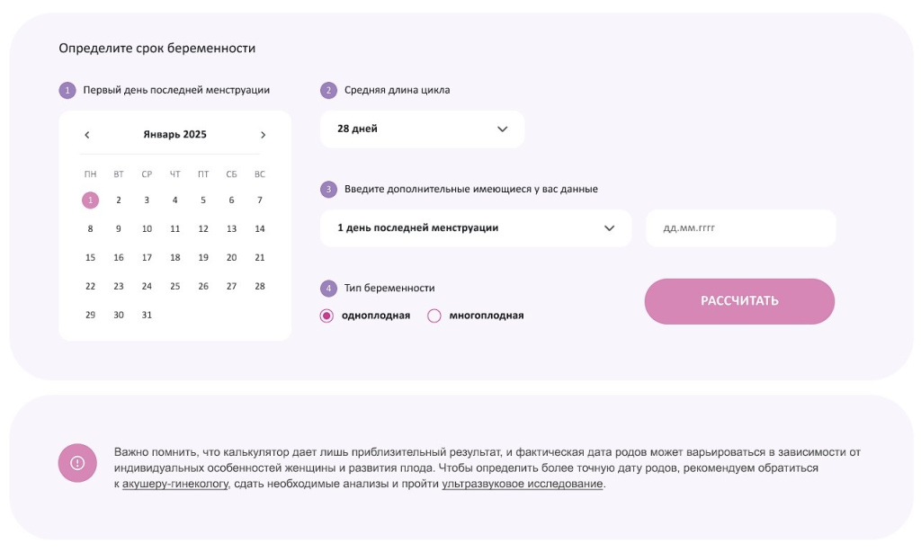
Task: Focus the дд.мм.гггг date input field
Action: pos(741,227)
